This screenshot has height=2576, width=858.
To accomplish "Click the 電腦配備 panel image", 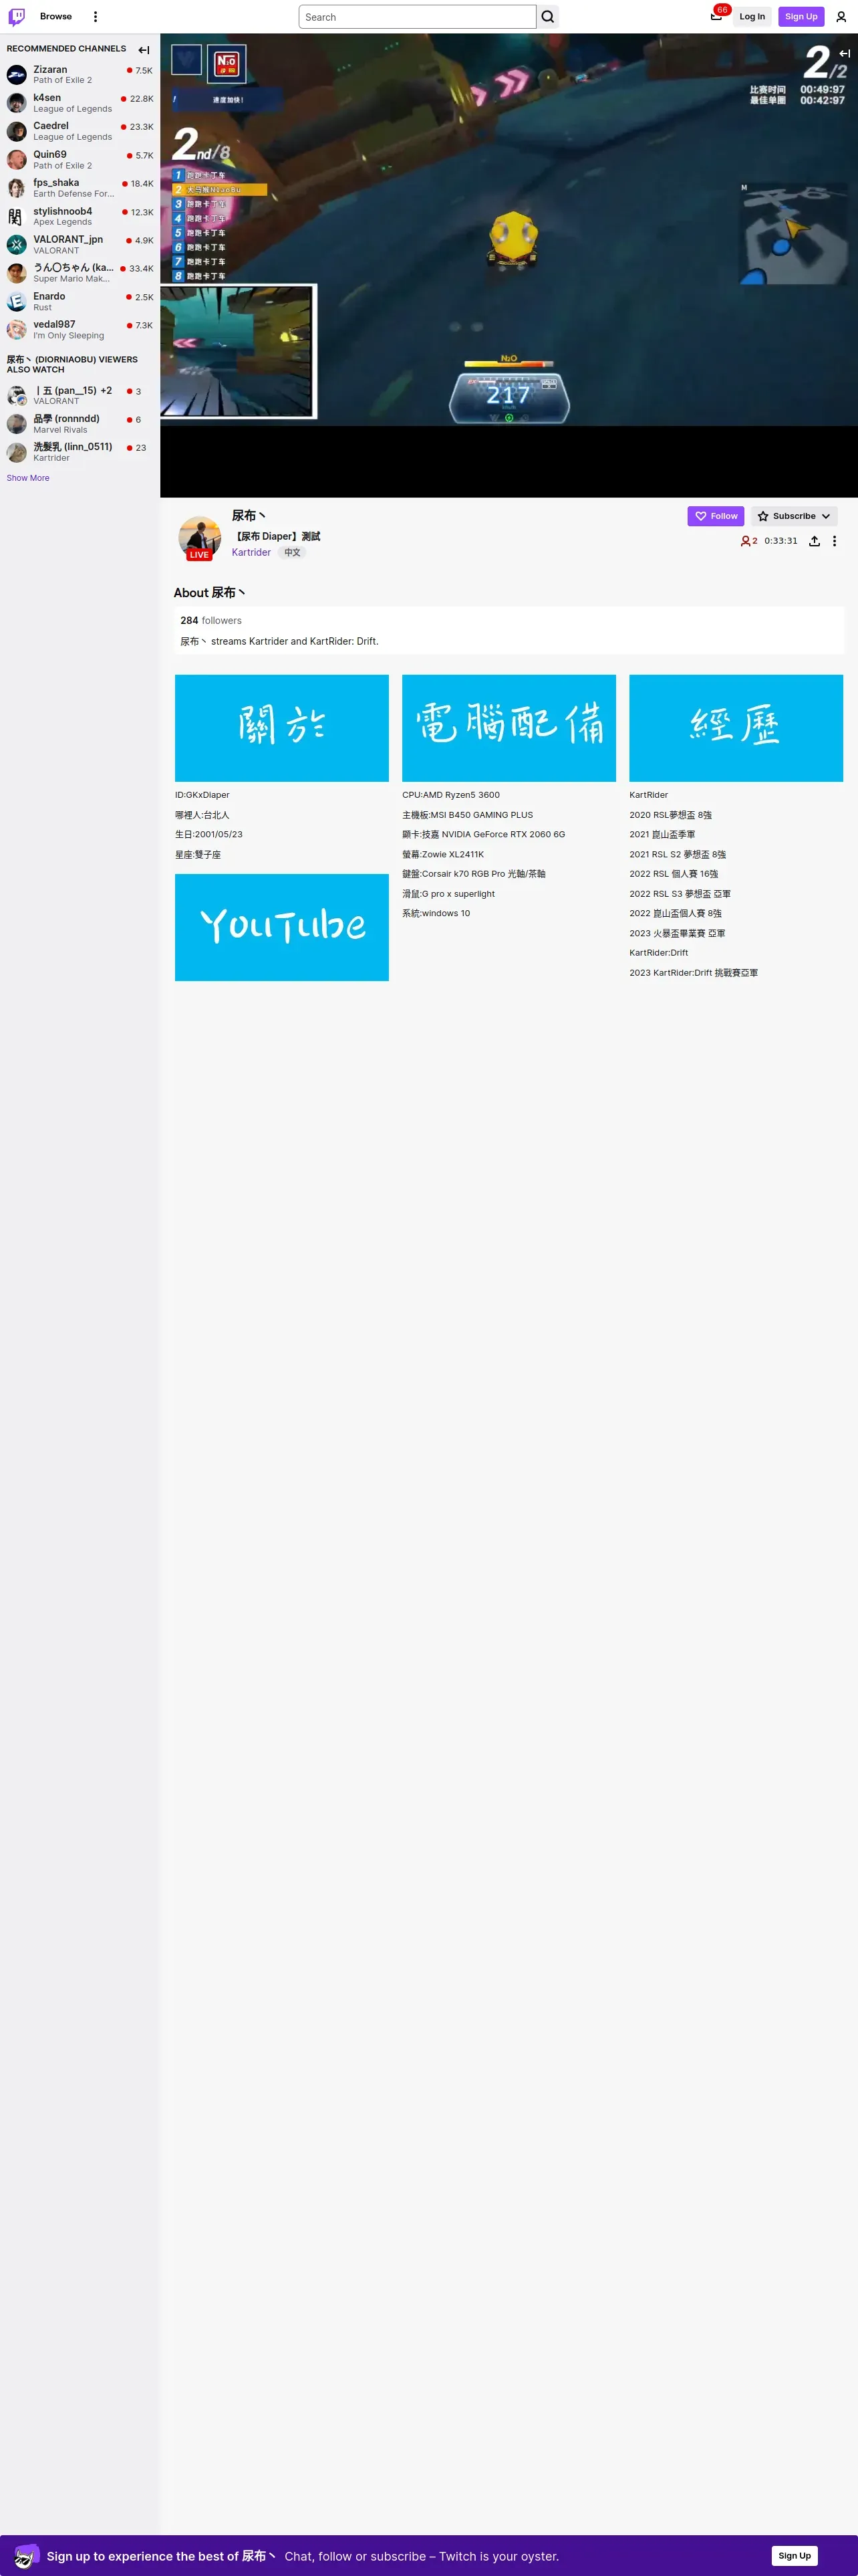I will 509,728.
